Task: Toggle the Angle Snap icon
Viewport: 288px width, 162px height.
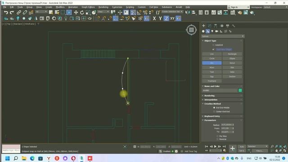Action: click(139, 13)
